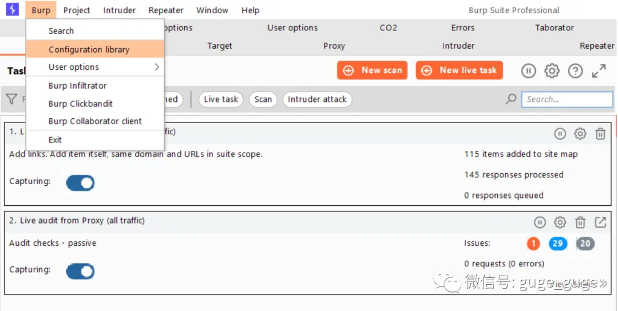Open the Intruder menu in menu bar
Viewport: 618px width, 311px height.
coord(120,10)
